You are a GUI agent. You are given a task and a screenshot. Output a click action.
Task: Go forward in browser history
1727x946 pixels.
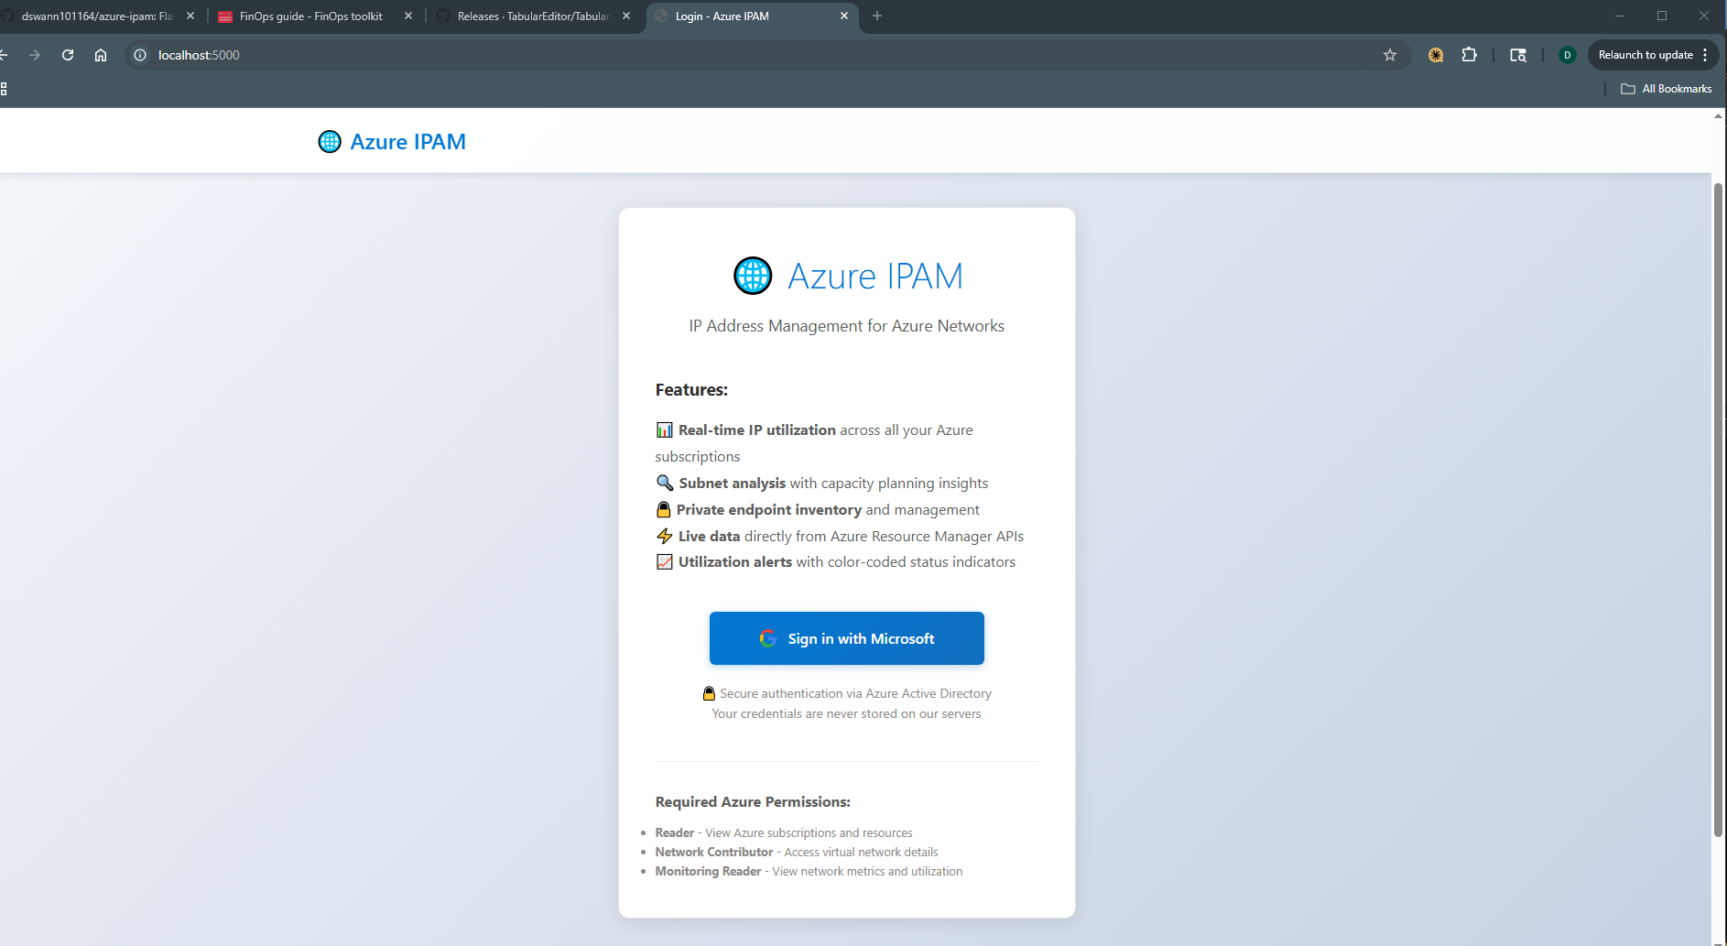click(x=35, y=55)
